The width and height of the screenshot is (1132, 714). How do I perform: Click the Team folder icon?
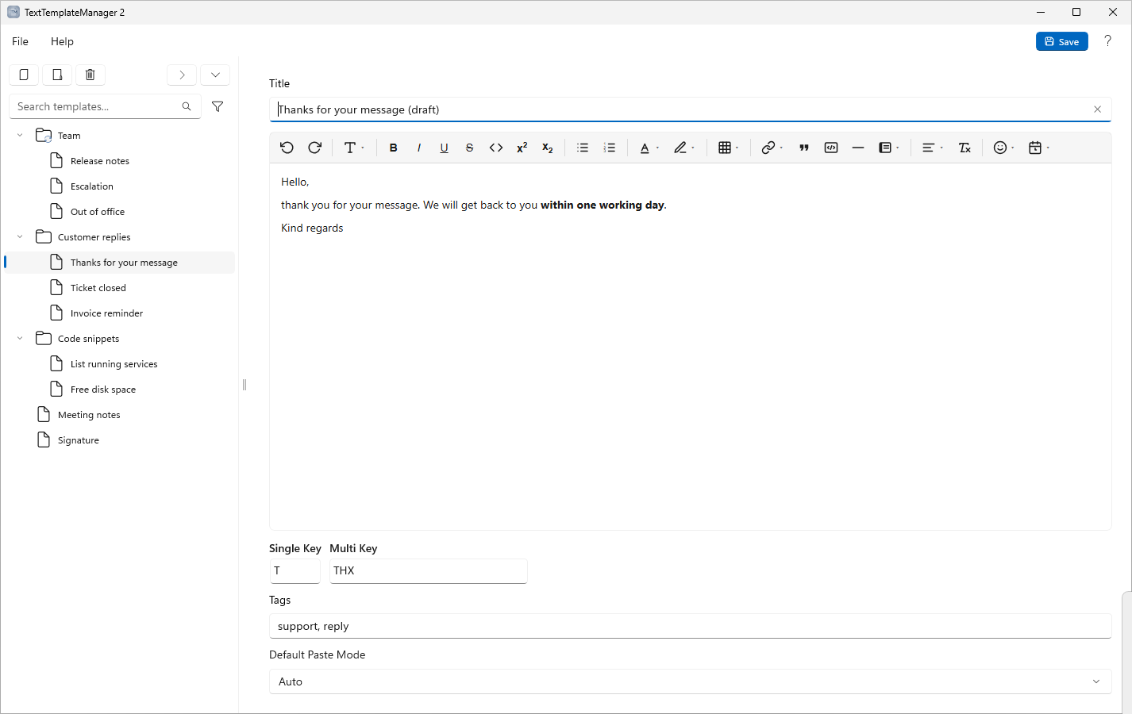coord(44,136)
